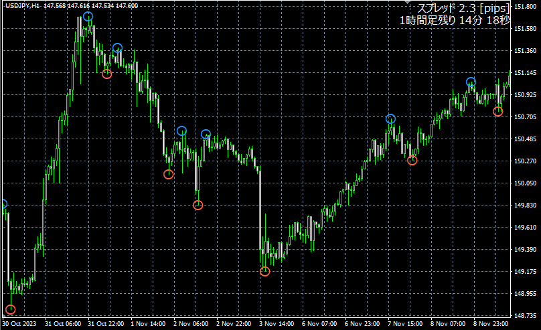Viewport: 541px width, 330px height.
Task: Click the USDJPY,H1 symbol label
Action: (x=22, y=6)
